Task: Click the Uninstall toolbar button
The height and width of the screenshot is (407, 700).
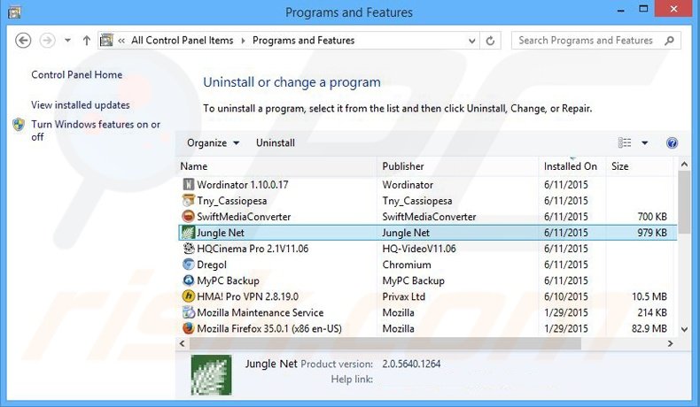Action: pos(276,143)
